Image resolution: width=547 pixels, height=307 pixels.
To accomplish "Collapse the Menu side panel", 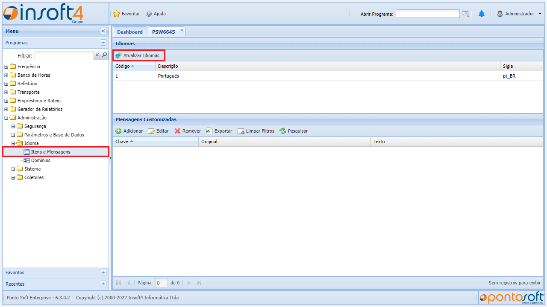I will pos(103,31).
